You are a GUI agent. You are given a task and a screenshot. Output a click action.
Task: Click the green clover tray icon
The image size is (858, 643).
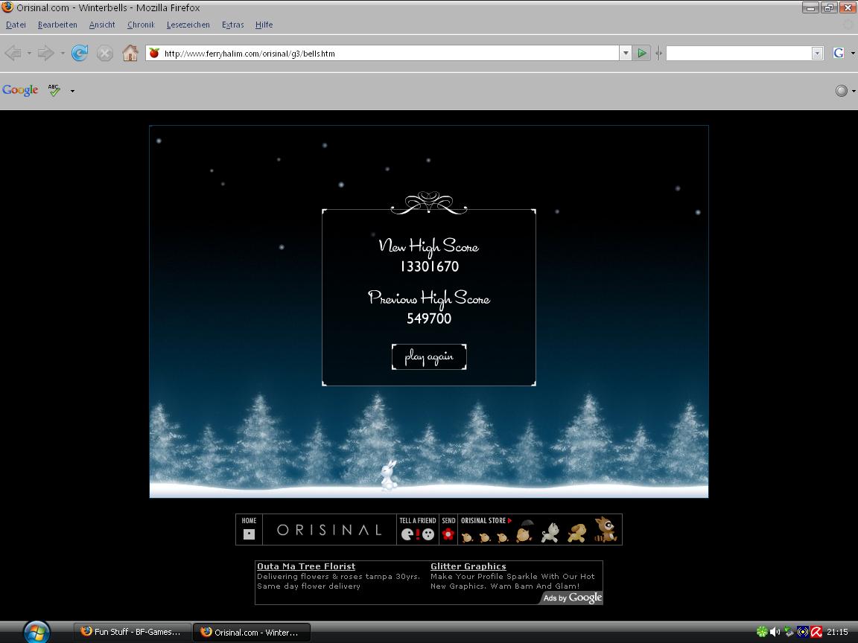coord(762,632)
